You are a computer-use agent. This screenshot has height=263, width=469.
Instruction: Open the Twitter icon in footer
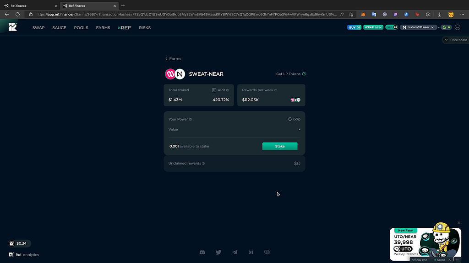point(218,252)
